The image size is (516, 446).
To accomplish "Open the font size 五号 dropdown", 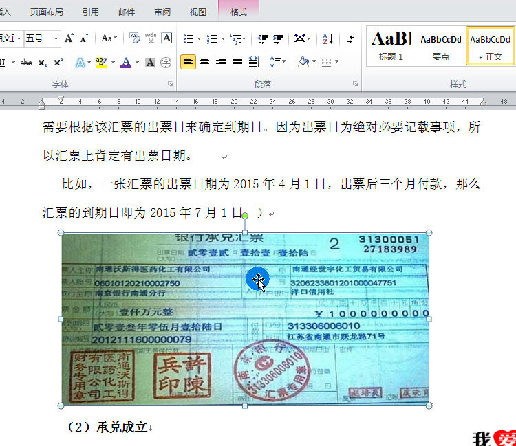I will pyautogui.click(x=56, y=38).
